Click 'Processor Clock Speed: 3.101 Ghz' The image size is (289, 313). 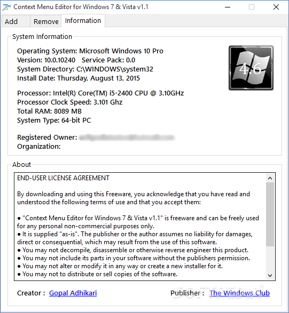[x=69, y=102]
